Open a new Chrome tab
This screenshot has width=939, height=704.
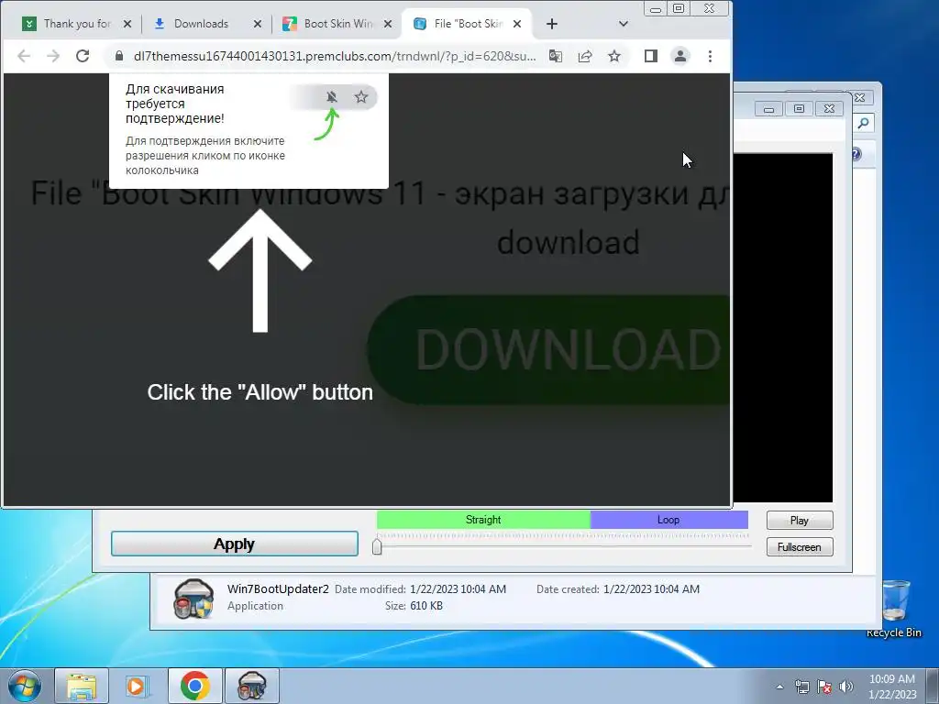552,24
